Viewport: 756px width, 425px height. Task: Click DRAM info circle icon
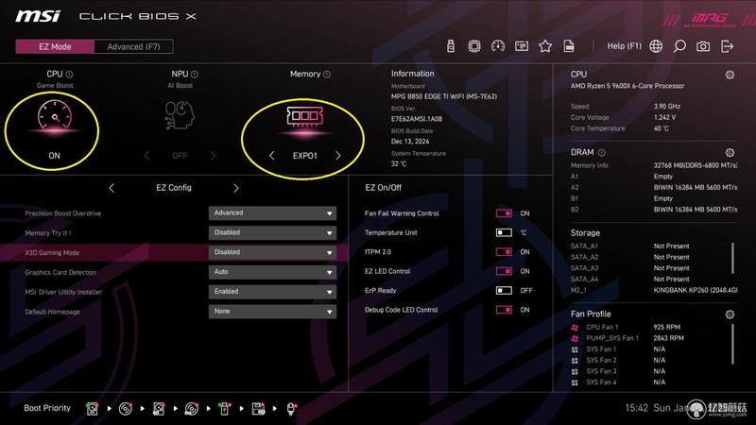coord(602,153)
